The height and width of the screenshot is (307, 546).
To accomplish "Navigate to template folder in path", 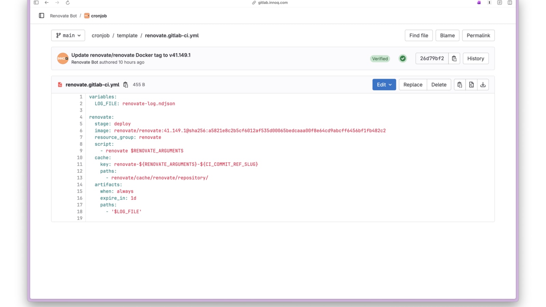I will (x=127, y=35).
